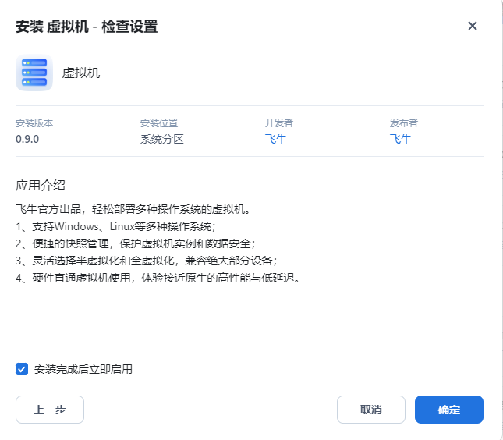Viewport: 503px width, 440px height.
Task: Select the version number 0.9.0
Action: pyautogui.click(x=27, y=139)
